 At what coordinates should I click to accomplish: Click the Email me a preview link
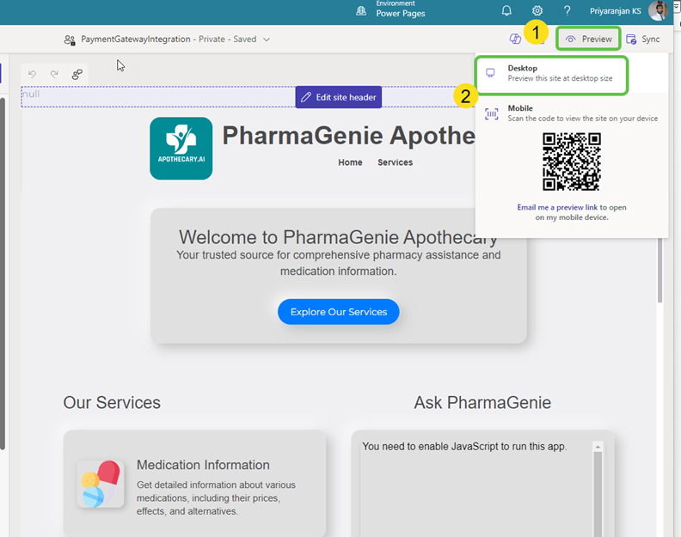tap(557, 207)
